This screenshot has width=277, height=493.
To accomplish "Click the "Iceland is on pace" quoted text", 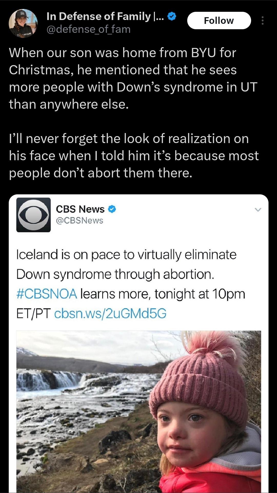I will pos(126,255).
